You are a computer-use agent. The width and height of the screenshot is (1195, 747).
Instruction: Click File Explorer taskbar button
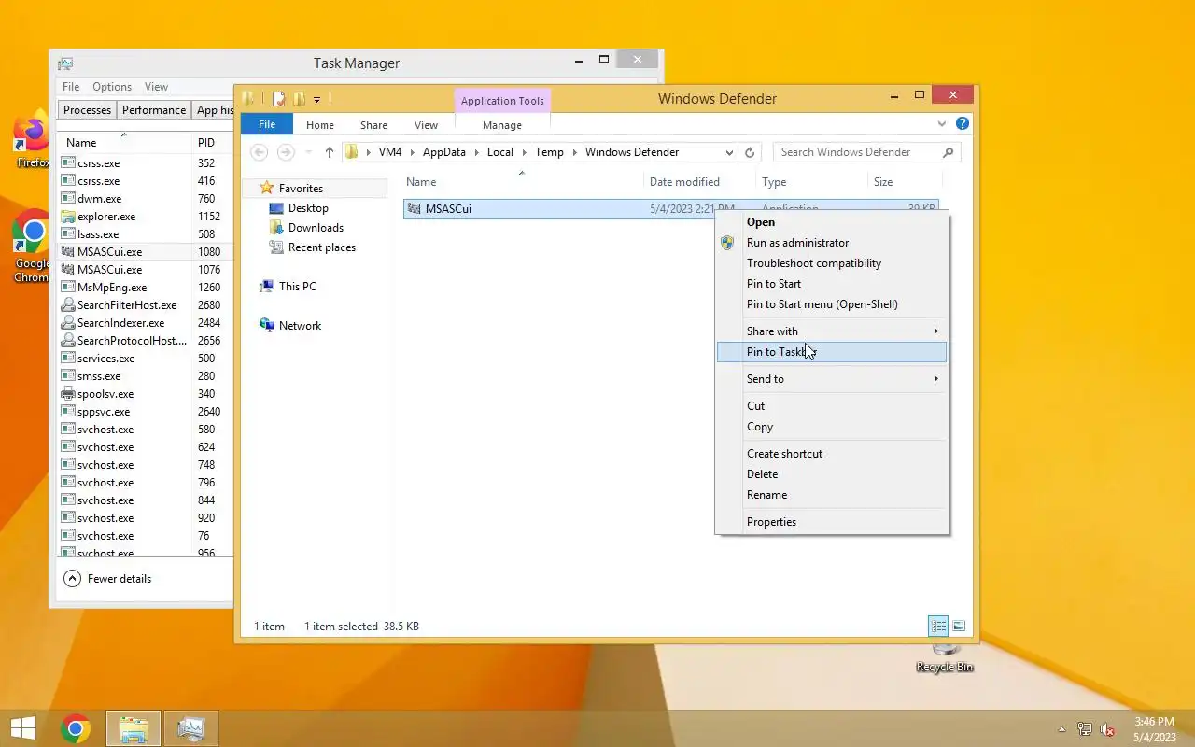pyautogui.click(x=134, y=728)
